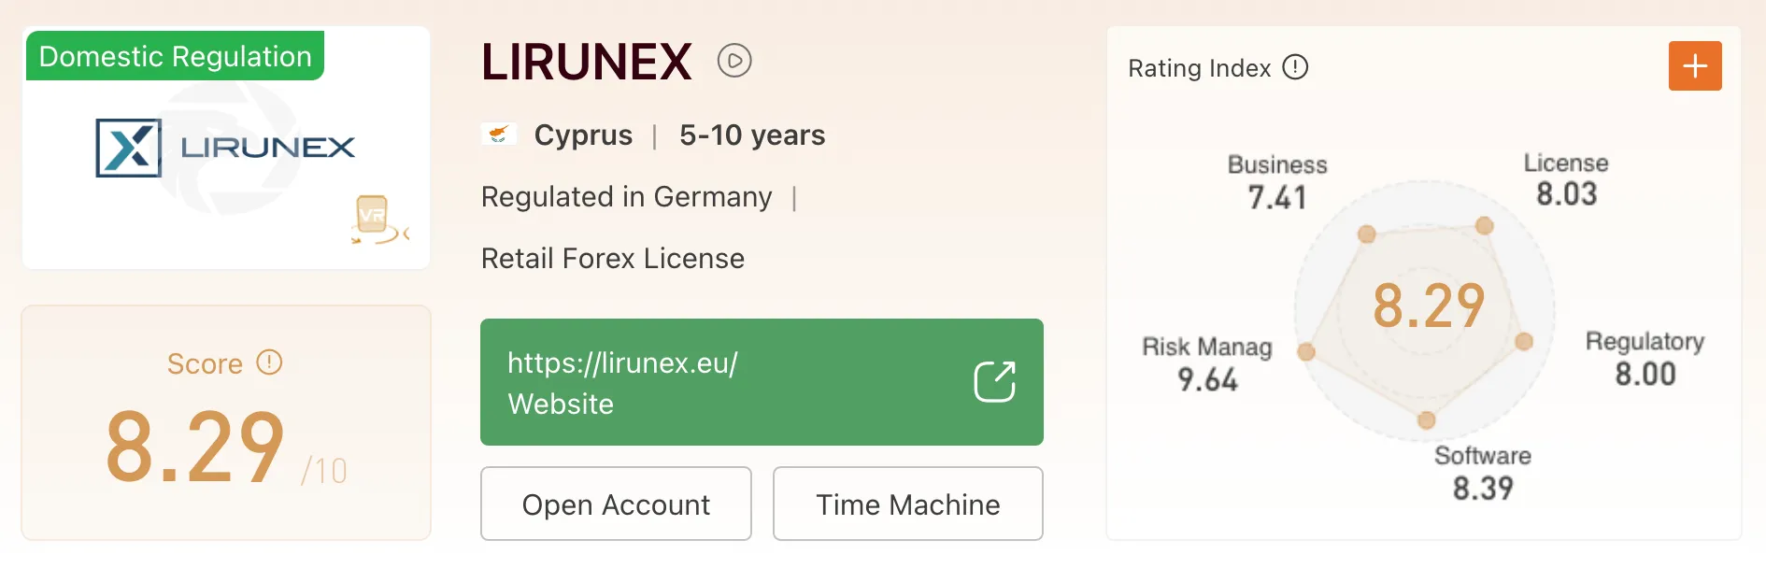Click the LIRUNEX broker title

click(x=587, y=62)
